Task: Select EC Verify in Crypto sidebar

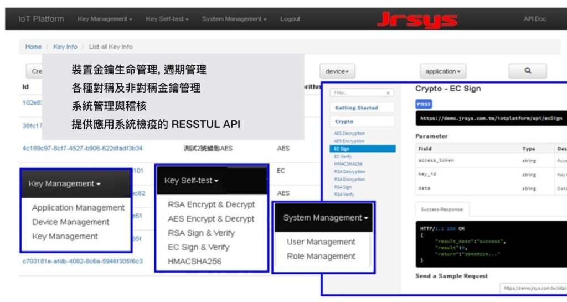Action: click(343, 156)
